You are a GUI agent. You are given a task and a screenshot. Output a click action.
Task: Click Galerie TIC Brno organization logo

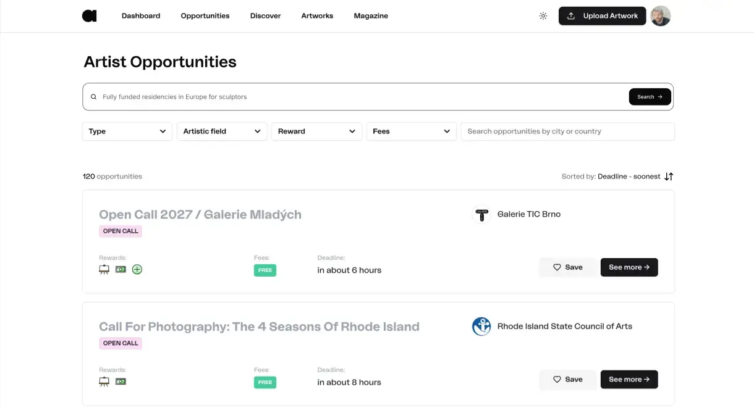(x=481, y=214)
